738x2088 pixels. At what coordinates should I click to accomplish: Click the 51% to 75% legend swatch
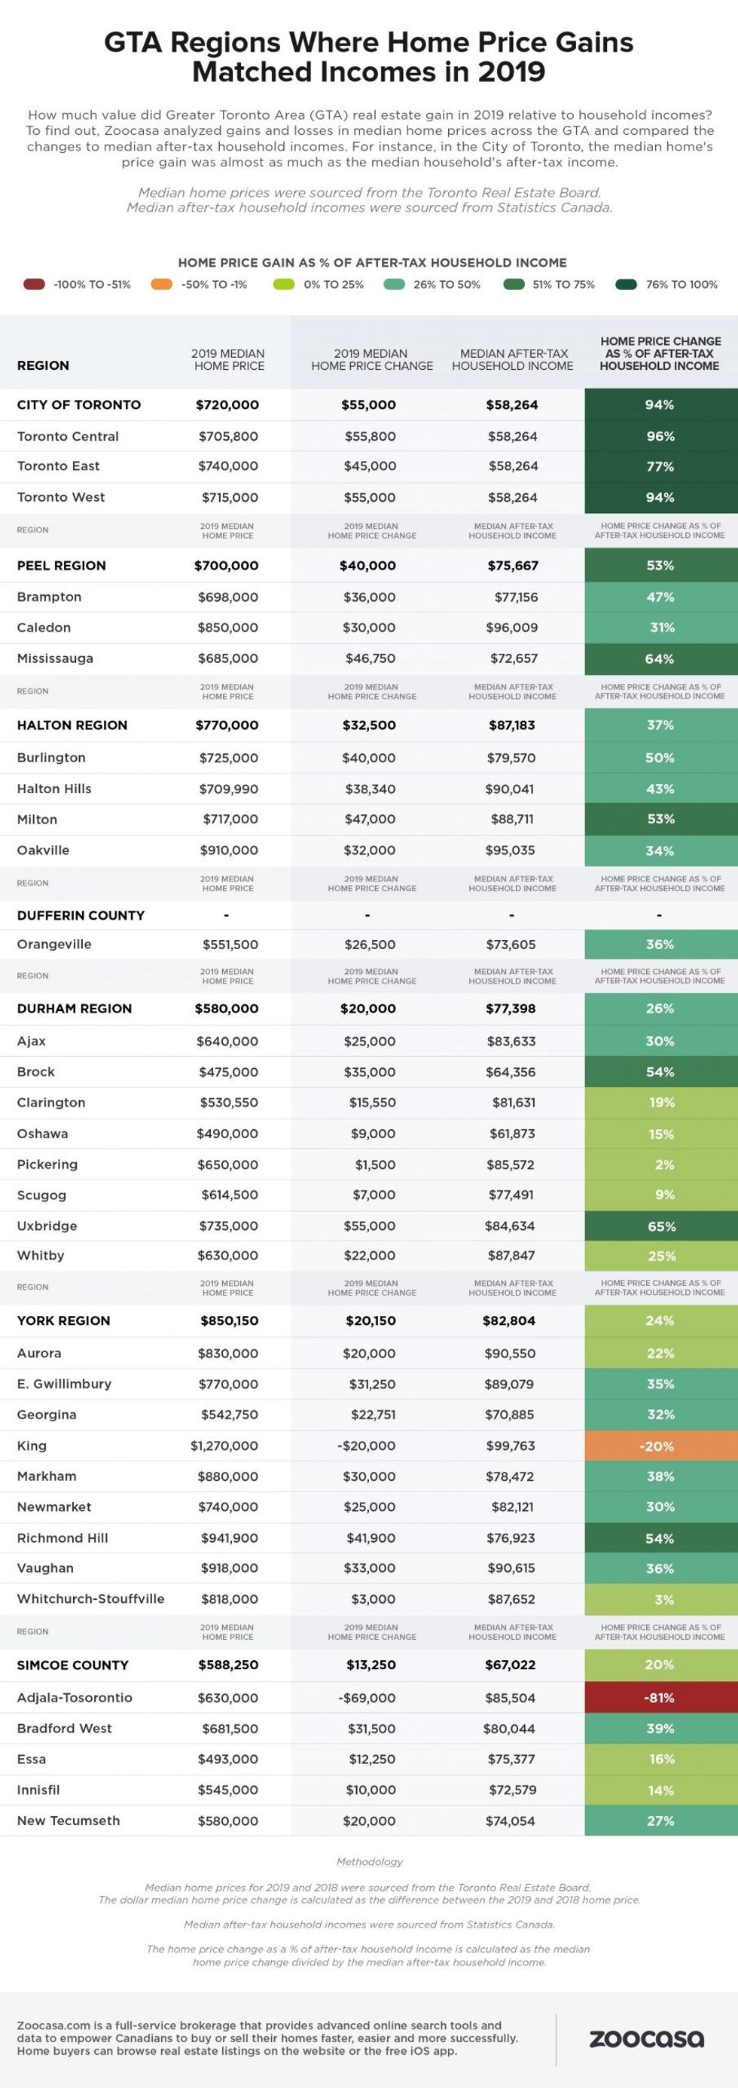click(514, 285)
